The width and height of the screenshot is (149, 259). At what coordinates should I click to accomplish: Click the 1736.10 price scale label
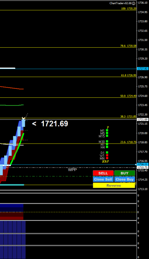pyautogui.click(x=143, y=3)
